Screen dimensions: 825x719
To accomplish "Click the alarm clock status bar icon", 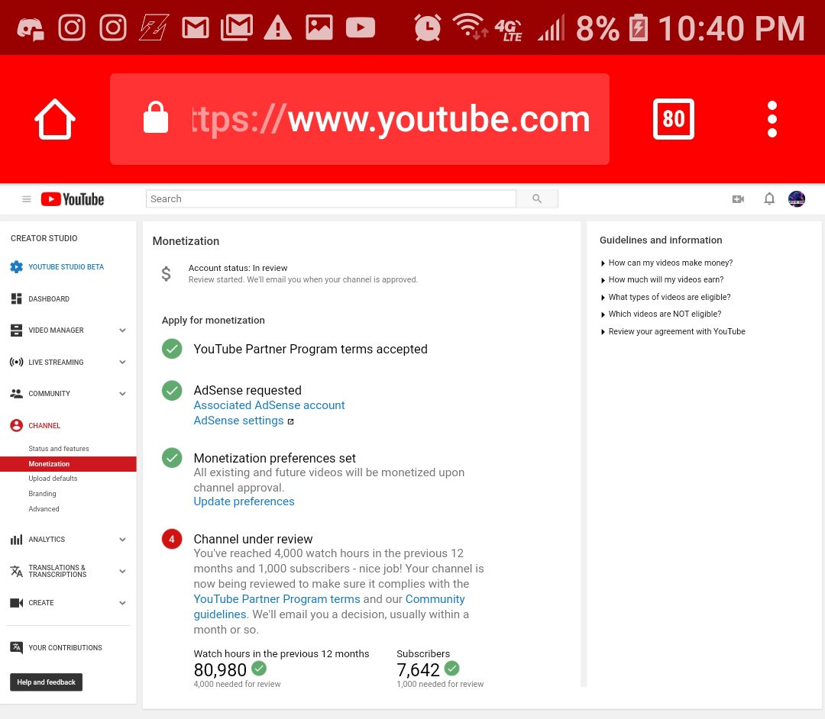I will tap(427, 27).
